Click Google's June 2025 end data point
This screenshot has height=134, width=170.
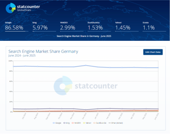click(x=158, y=68)
